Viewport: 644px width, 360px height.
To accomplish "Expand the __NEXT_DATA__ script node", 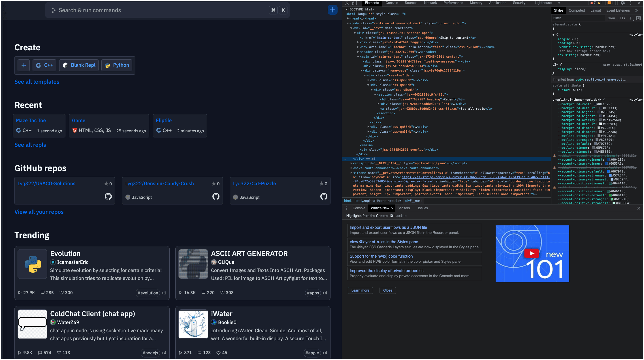I will click(351, 163).
